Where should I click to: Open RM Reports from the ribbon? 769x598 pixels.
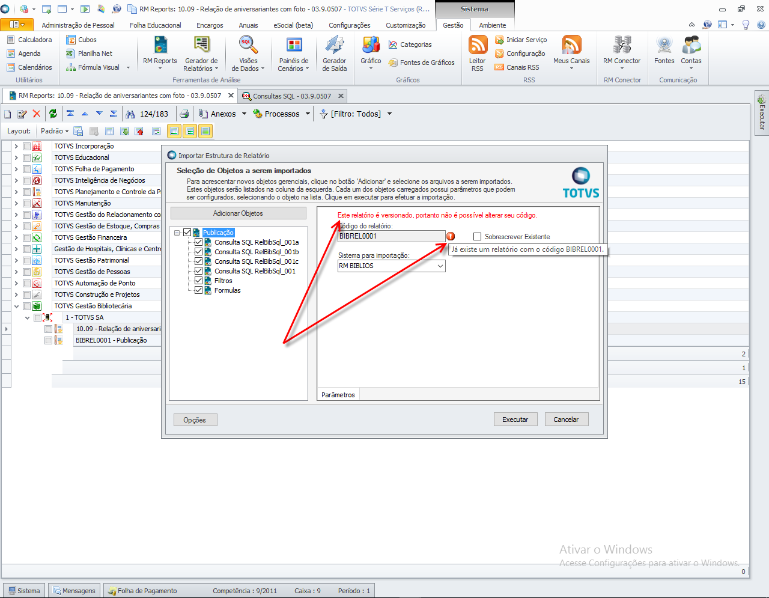160,53
